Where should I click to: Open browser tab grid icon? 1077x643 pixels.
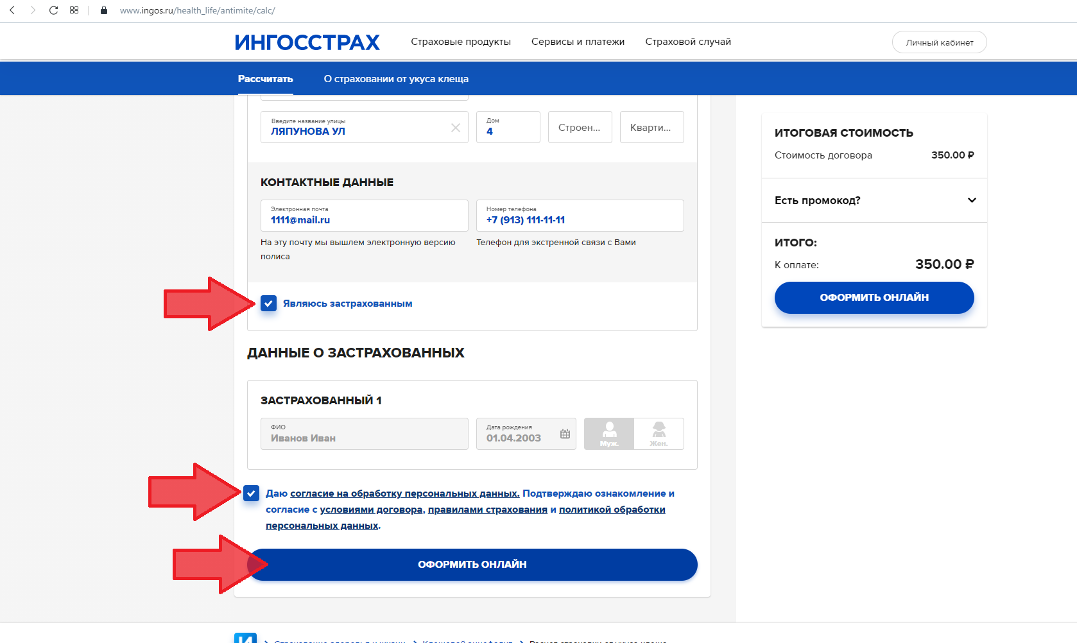[74, 10]
